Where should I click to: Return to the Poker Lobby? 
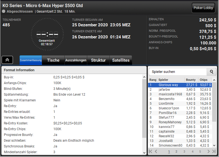[x=203, y=8]
